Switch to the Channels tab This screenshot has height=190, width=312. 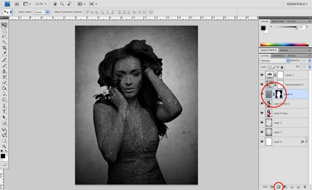click(x=278, y=56)
